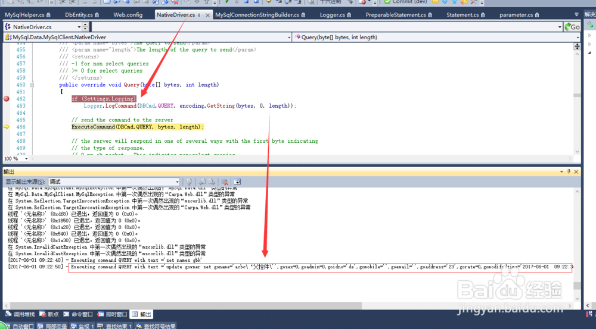
Task: Click the Go button
Action: point(572,27)
